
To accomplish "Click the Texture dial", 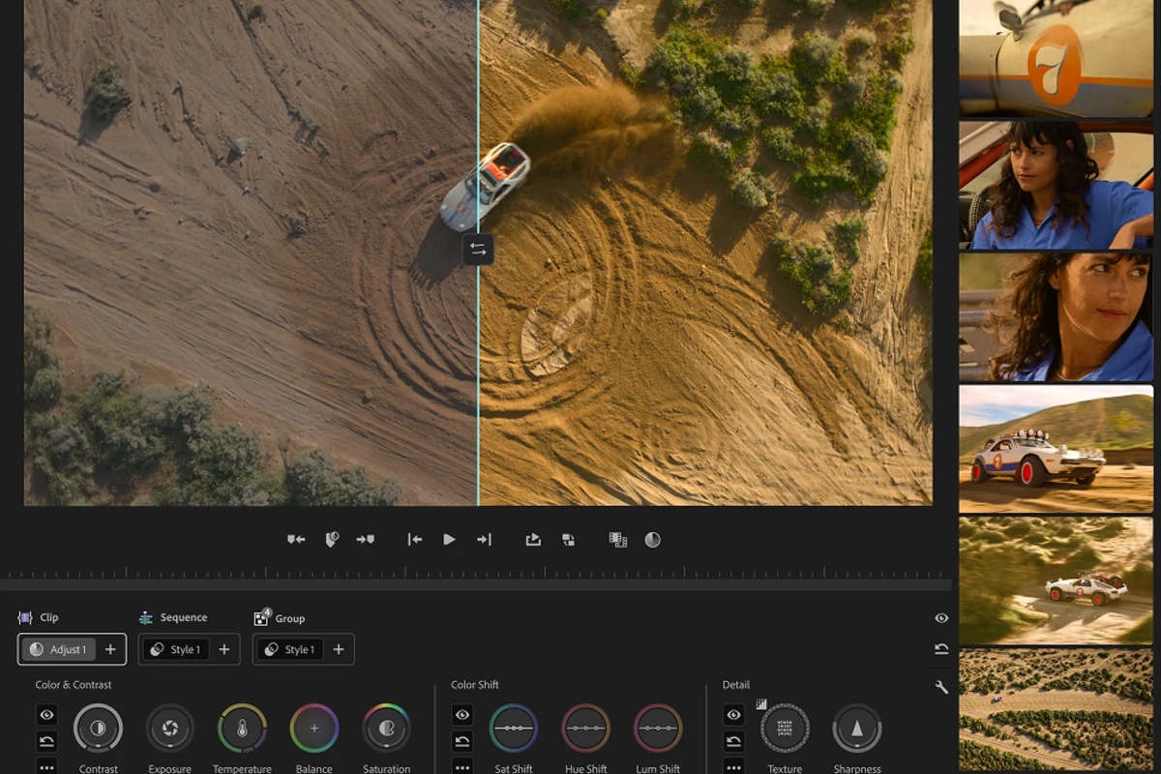I will (785, 729).
